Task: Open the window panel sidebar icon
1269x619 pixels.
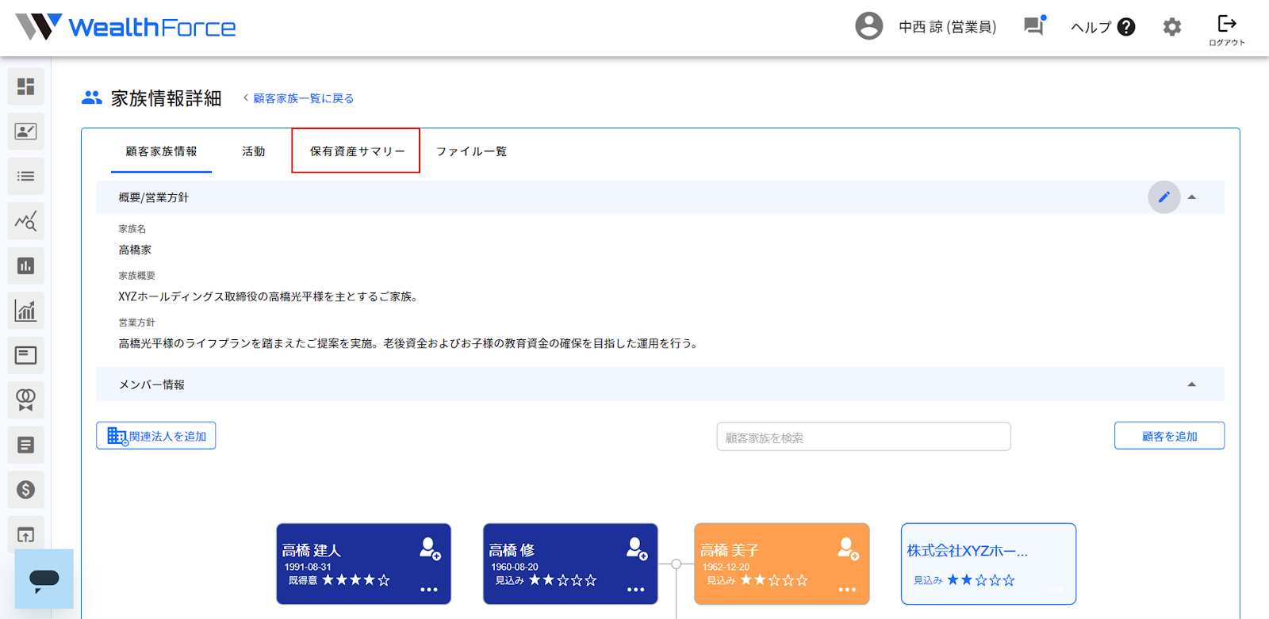Action: [x=25, y=355]
